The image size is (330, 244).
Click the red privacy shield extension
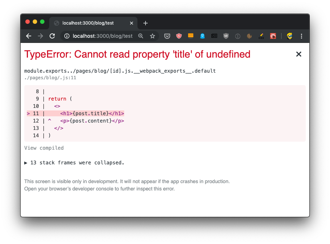179,36
